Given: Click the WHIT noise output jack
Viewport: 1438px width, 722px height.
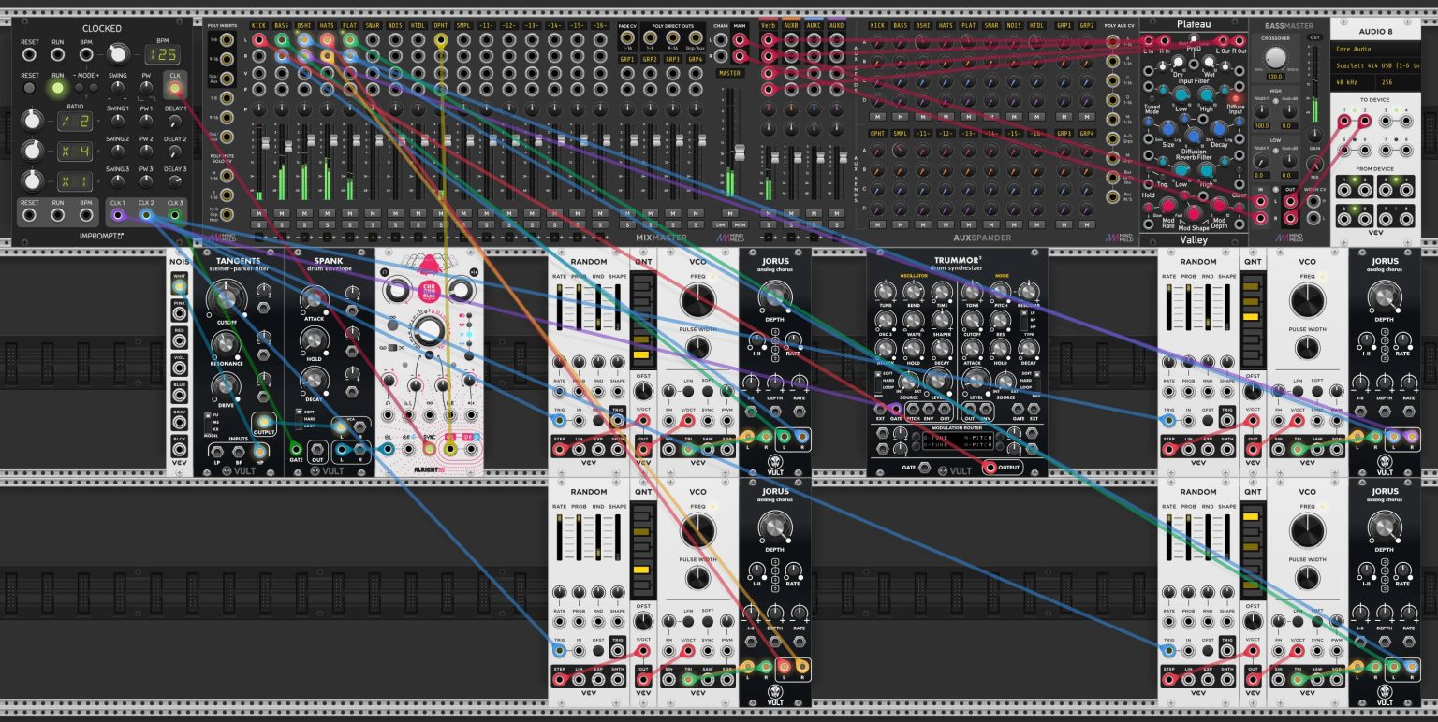Looking at the screenshot, I should tap(179, 288).
